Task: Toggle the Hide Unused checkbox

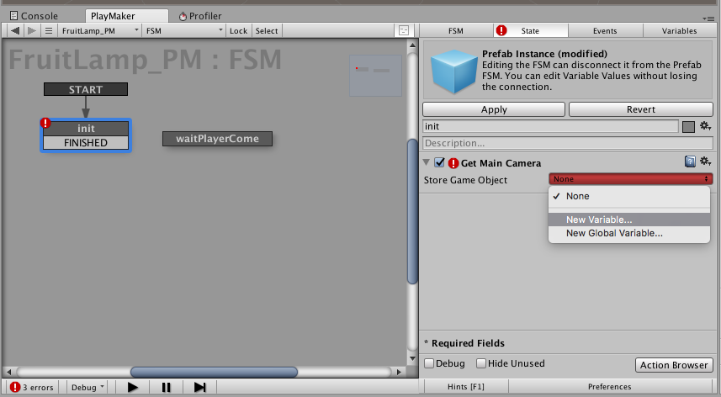Action: tap(481, 363)
